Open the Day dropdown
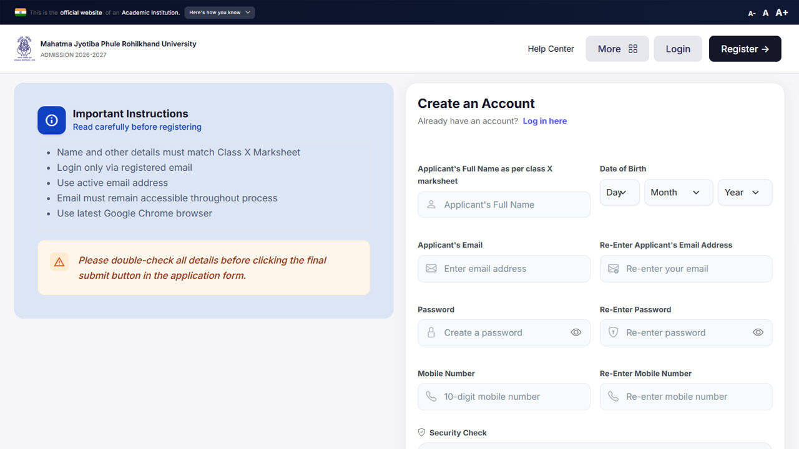Viewport: 799px width, 449px height. [620, 193]
